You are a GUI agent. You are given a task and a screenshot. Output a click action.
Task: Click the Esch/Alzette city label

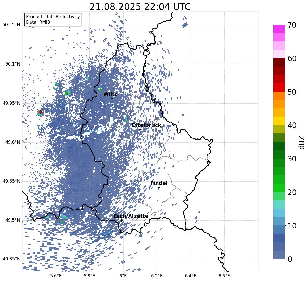pos(131,216)
